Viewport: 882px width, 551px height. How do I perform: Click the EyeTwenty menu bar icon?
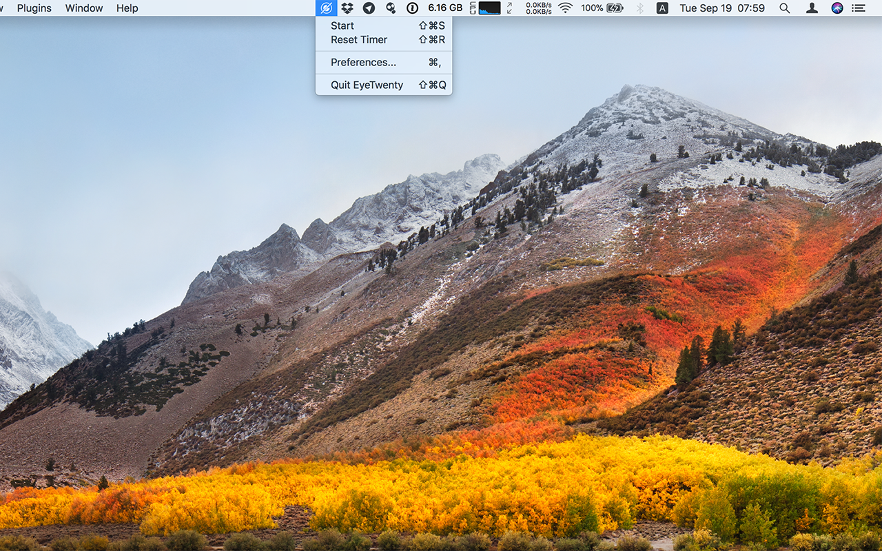[327, 8]
